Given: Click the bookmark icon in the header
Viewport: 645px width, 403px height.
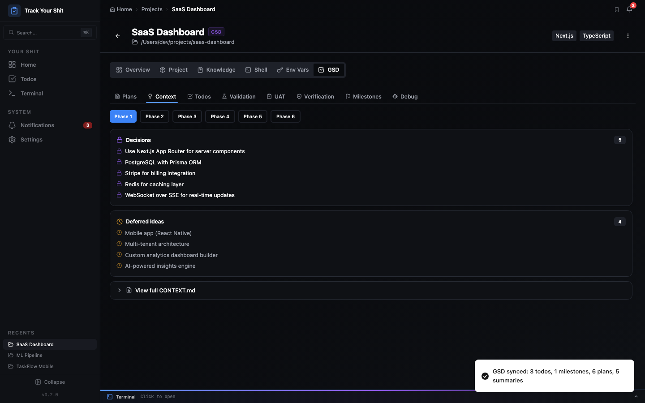Looking at the screenshot, I should [617, 9].
